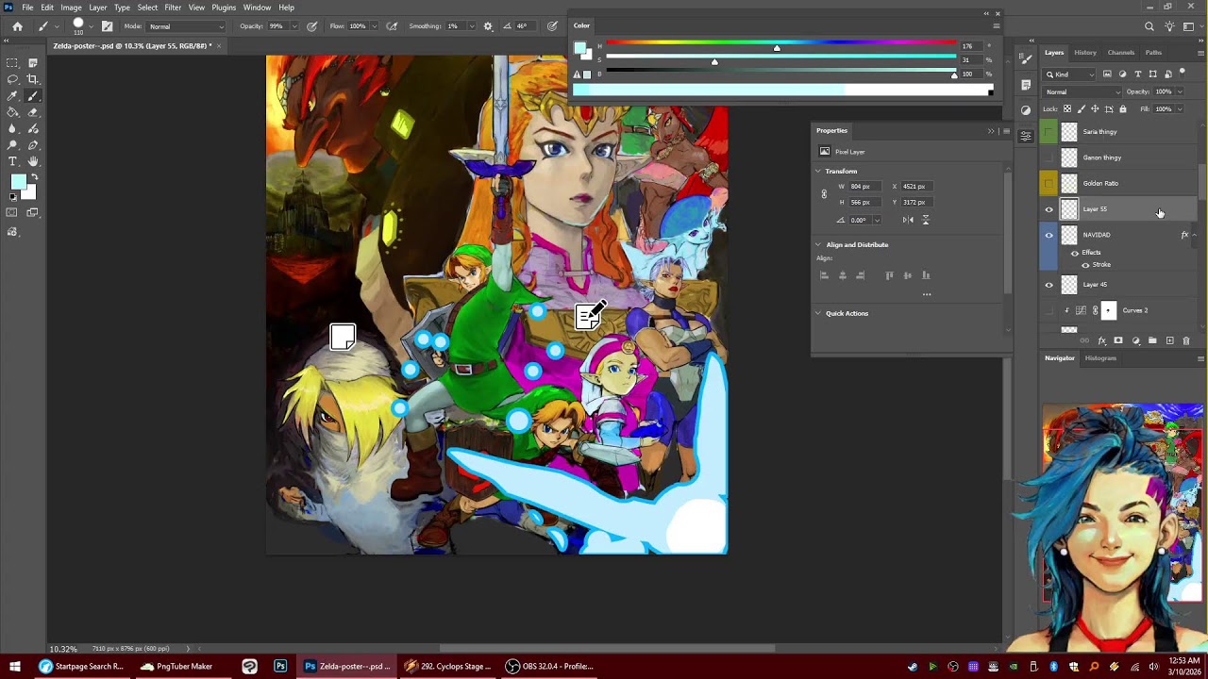Click the foreground color swatch

(x=18, y=182)
